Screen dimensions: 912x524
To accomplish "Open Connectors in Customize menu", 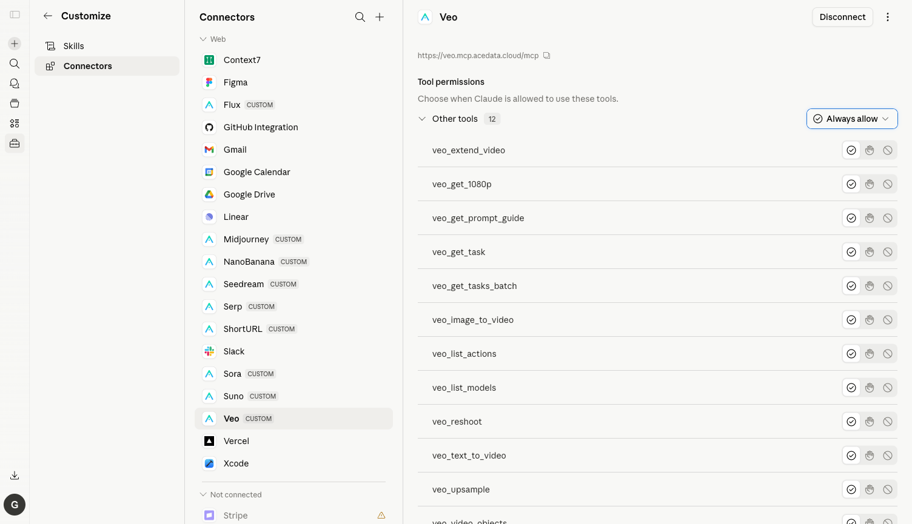I will 107,66.
